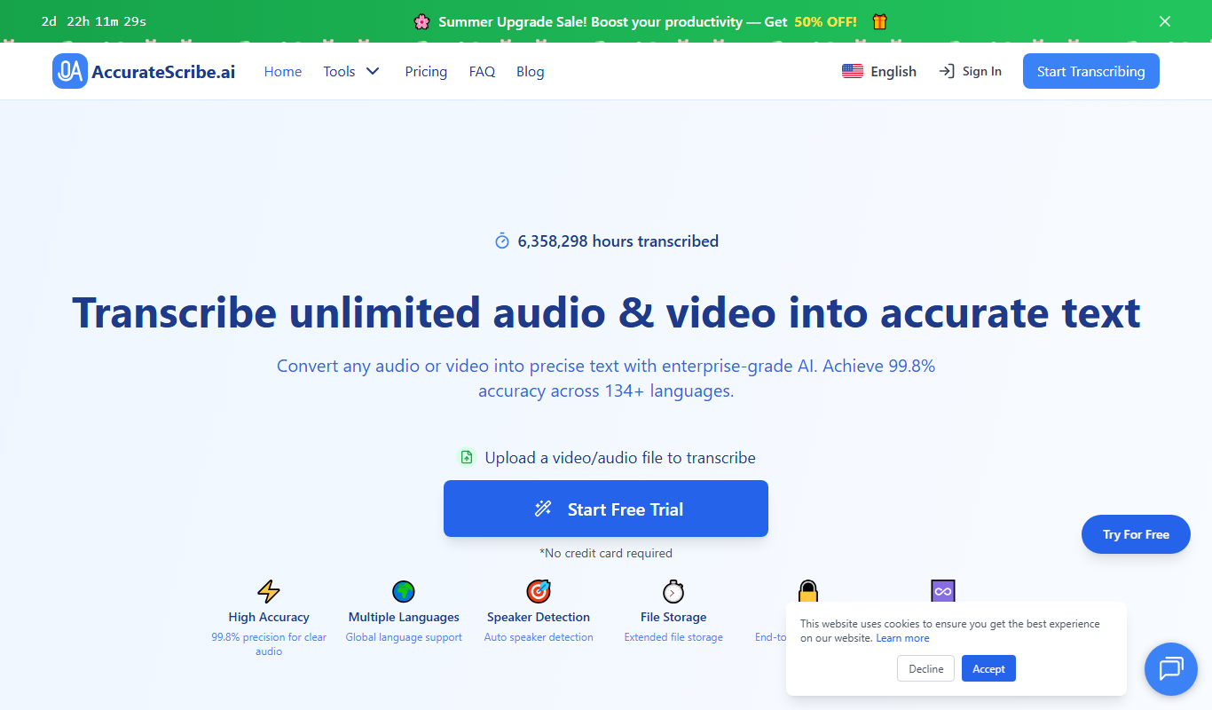Image resolution: width=1212 pixels, height=710 pixels.
Task: Expand the Tools dropdown chevron
Action: (373, 71)
